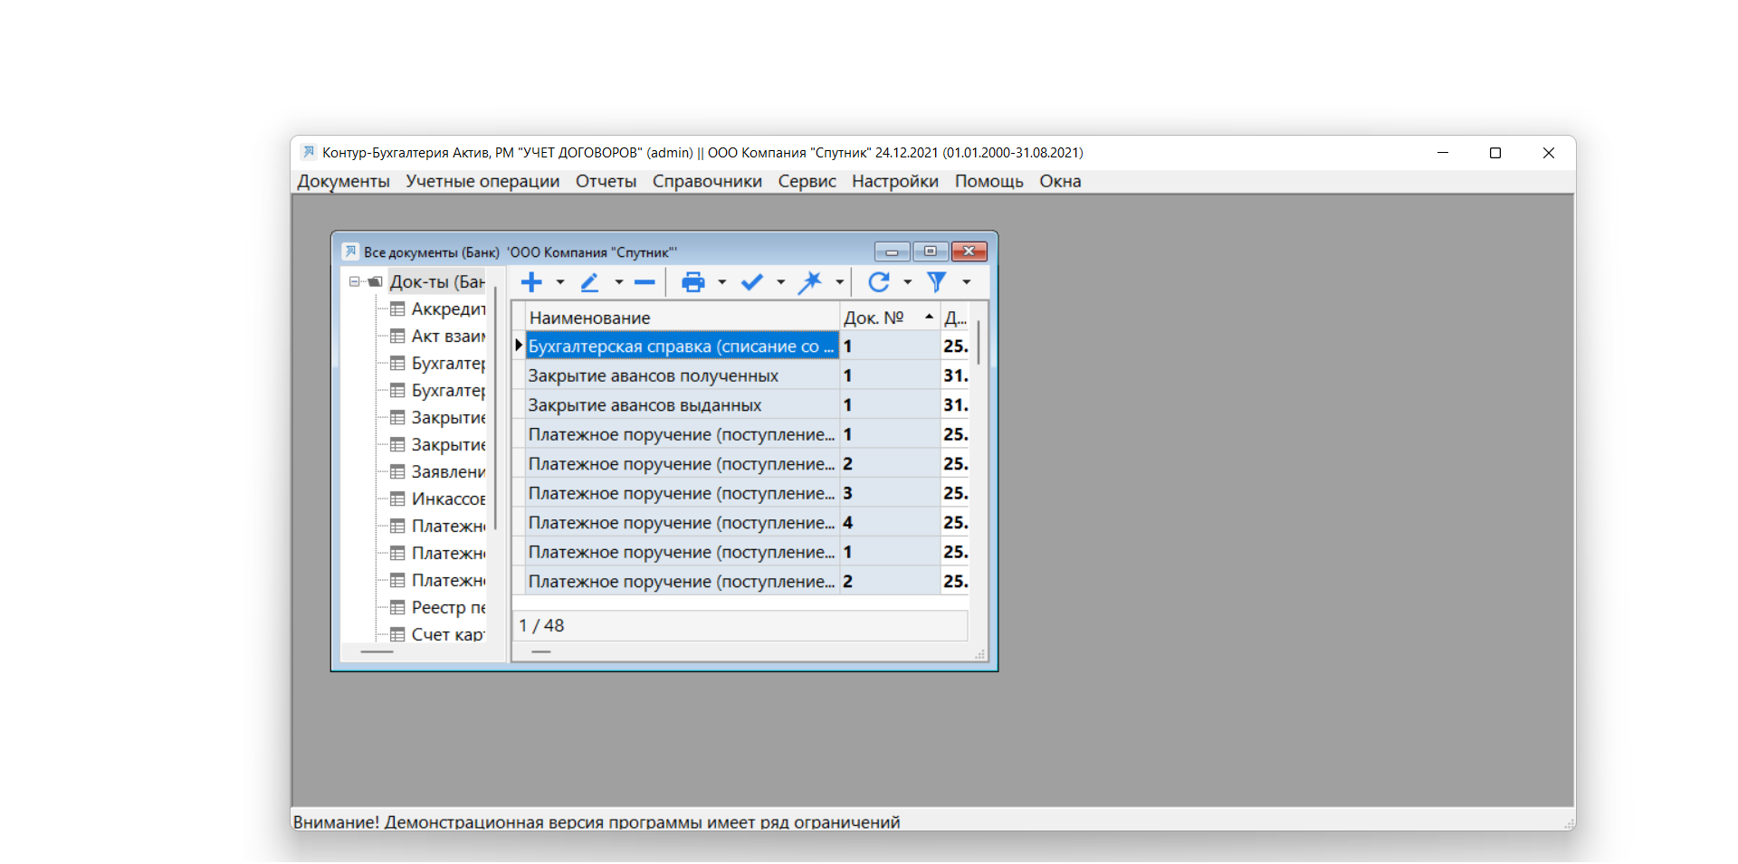Click the document number cell of Закрытие авансов полученных

tap(890, 375)
